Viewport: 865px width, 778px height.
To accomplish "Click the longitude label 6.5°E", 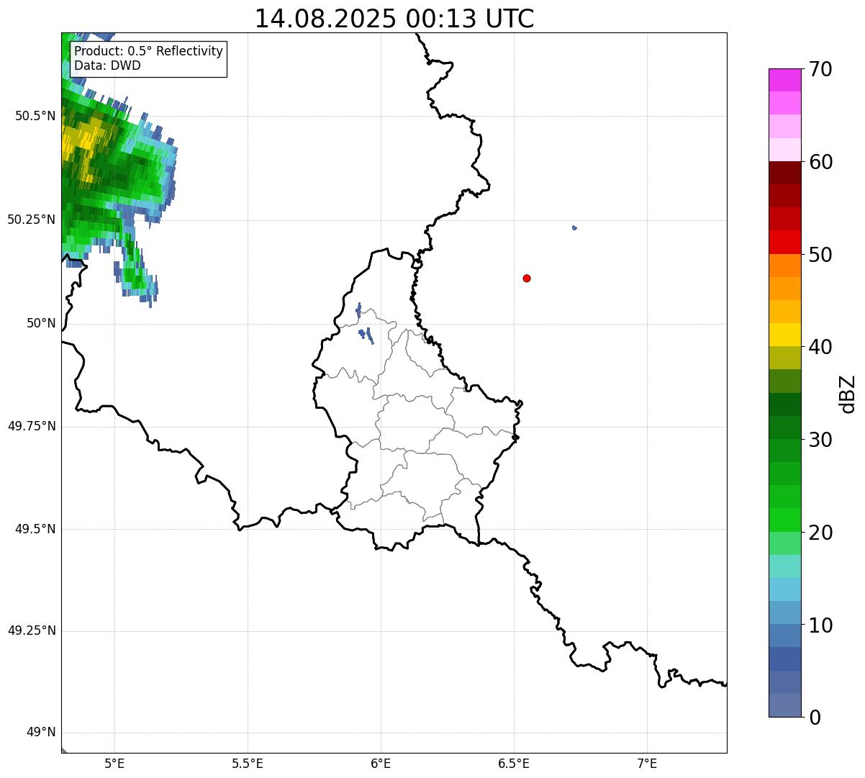I will pos(514,764).
